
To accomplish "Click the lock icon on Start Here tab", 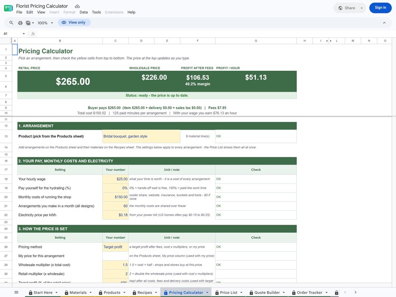I will click(x=30, y=293).
